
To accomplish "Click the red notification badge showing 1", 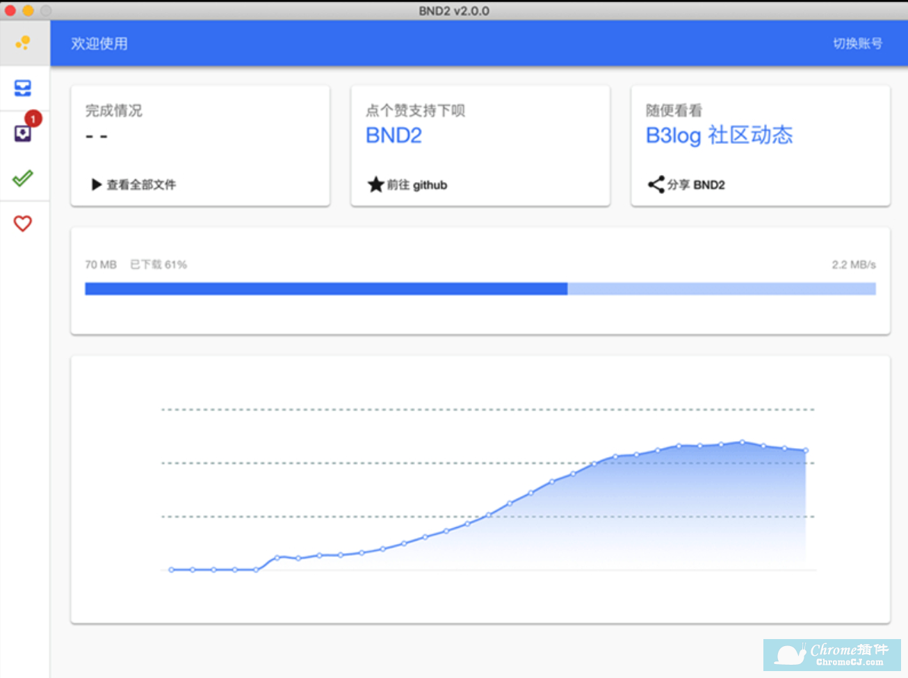I will [33, 119].
